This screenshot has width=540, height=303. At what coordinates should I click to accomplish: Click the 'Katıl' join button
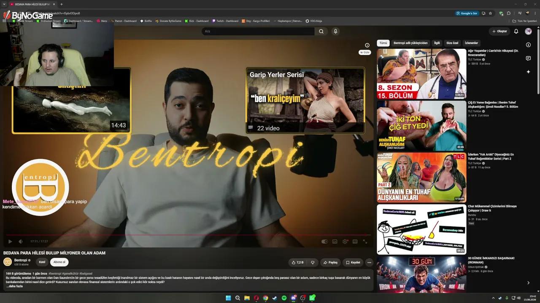[42, 262]
